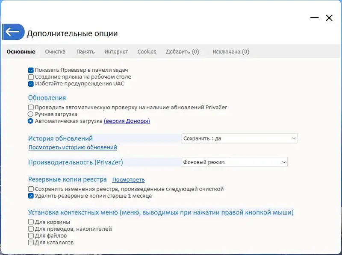The width and height of the screenshot is (342, 255).
Task: Select the Ручная загрузка radio button
Action: click(x=31, y=114)
